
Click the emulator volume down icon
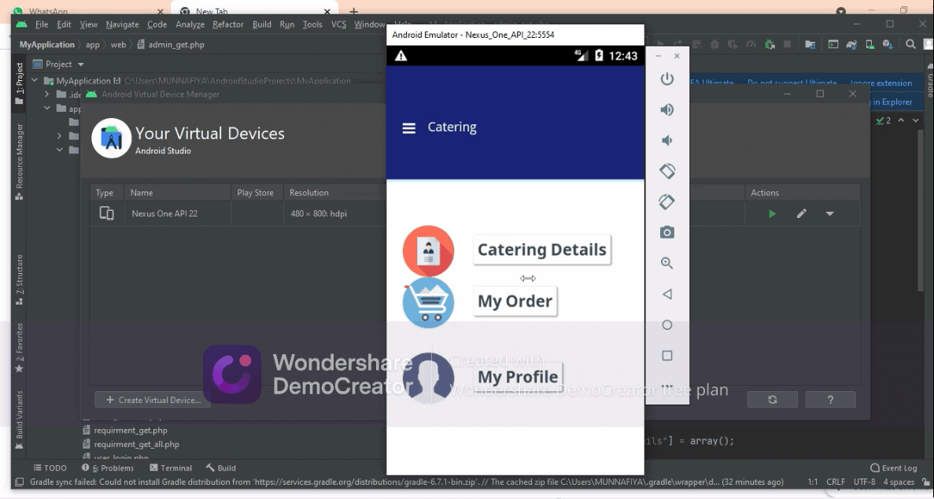click(666, 140)
